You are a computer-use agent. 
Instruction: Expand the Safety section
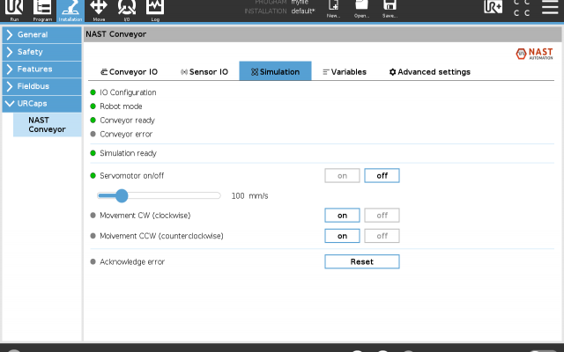[x=41, y=52]
